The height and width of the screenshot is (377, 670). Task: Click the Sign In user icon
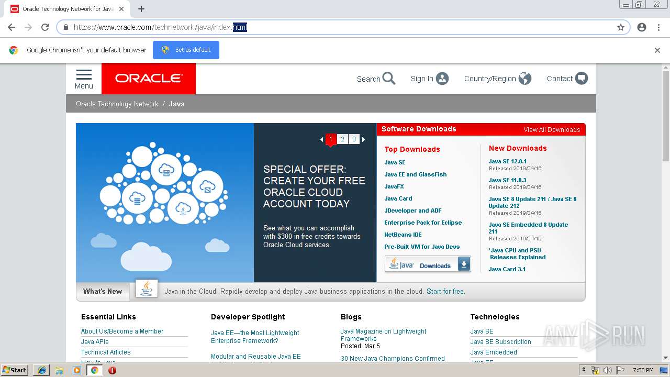click(x=442, y=79)
